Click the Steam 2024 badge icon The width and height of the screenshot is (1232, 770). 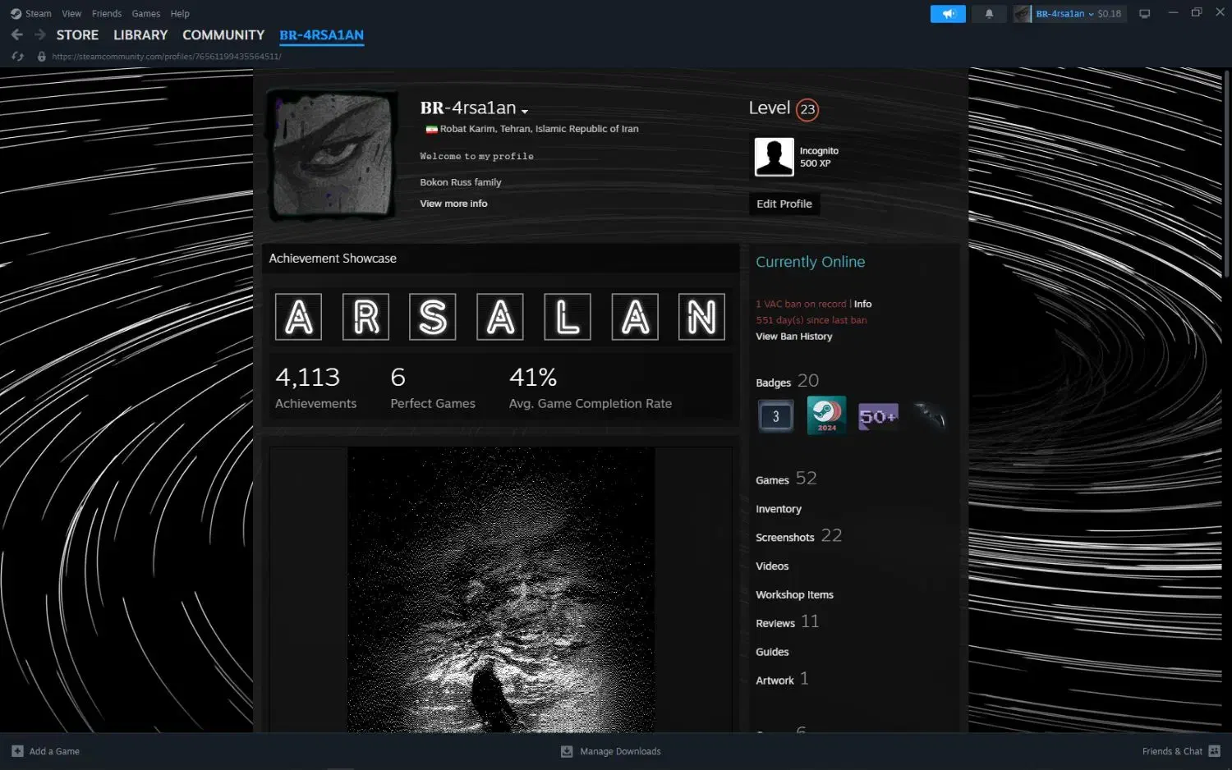tap(826, 416)
